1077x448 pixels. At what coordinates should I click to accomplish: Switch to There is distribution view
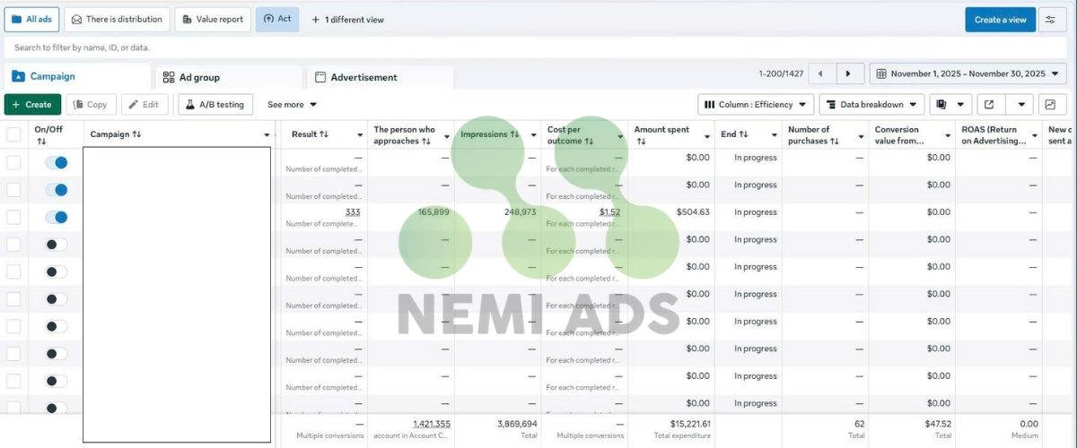pos(118,19)
